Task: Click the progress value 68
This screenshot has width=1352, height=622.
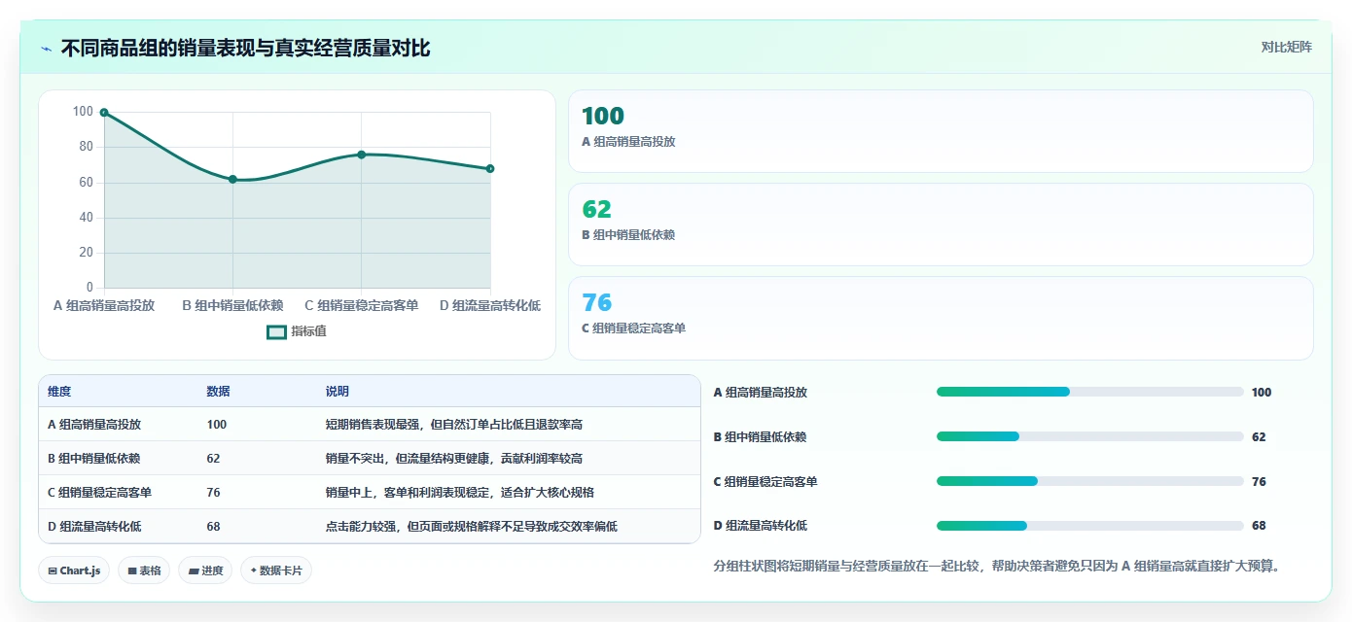Action: pyautogui.click(x=1259, y=526)
